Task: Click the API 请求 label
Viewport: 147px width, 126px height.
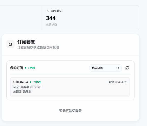Action: [57, 11]
